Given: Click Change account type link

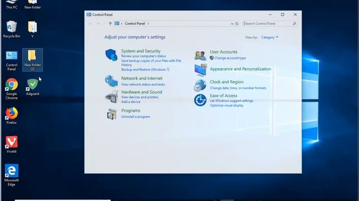Looking at the screenshot, I should point(230,58).
